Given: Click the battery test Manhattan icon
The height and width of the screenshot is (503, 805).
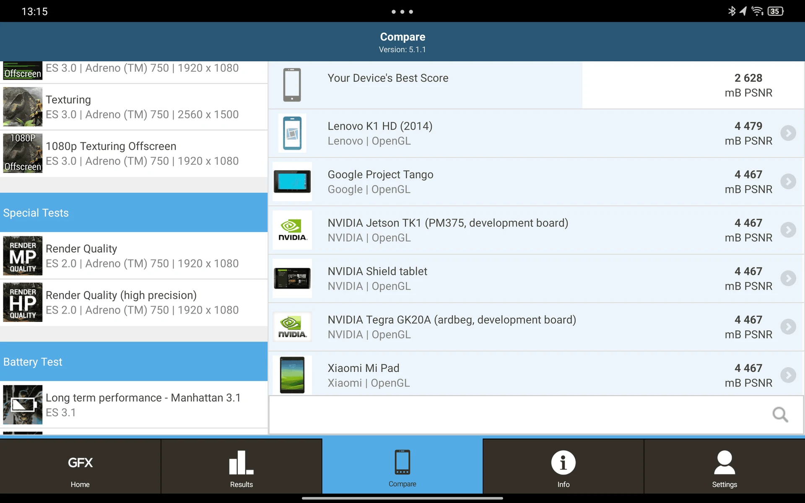Looking at the screenshot, I should [x=23, y=405].
